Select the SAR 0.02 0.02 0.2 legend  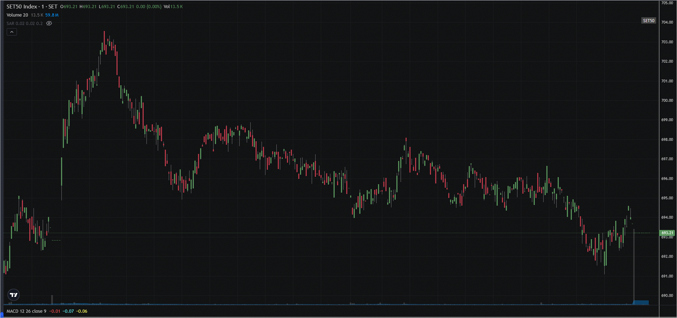pos(24,24)
